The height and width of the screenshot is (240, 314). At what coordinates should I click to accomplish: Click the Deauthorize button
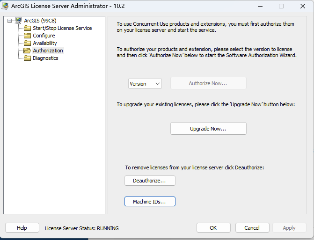click(150, 181)
